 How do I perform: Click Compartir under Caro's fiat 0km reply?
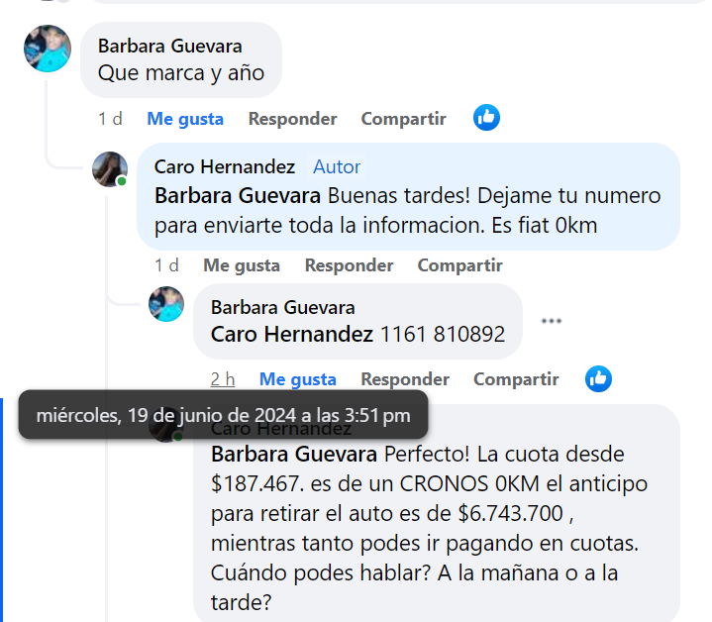click(x=460, y=265)
